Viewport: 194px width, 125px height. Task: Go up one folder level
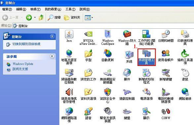(x=41, y=17)
